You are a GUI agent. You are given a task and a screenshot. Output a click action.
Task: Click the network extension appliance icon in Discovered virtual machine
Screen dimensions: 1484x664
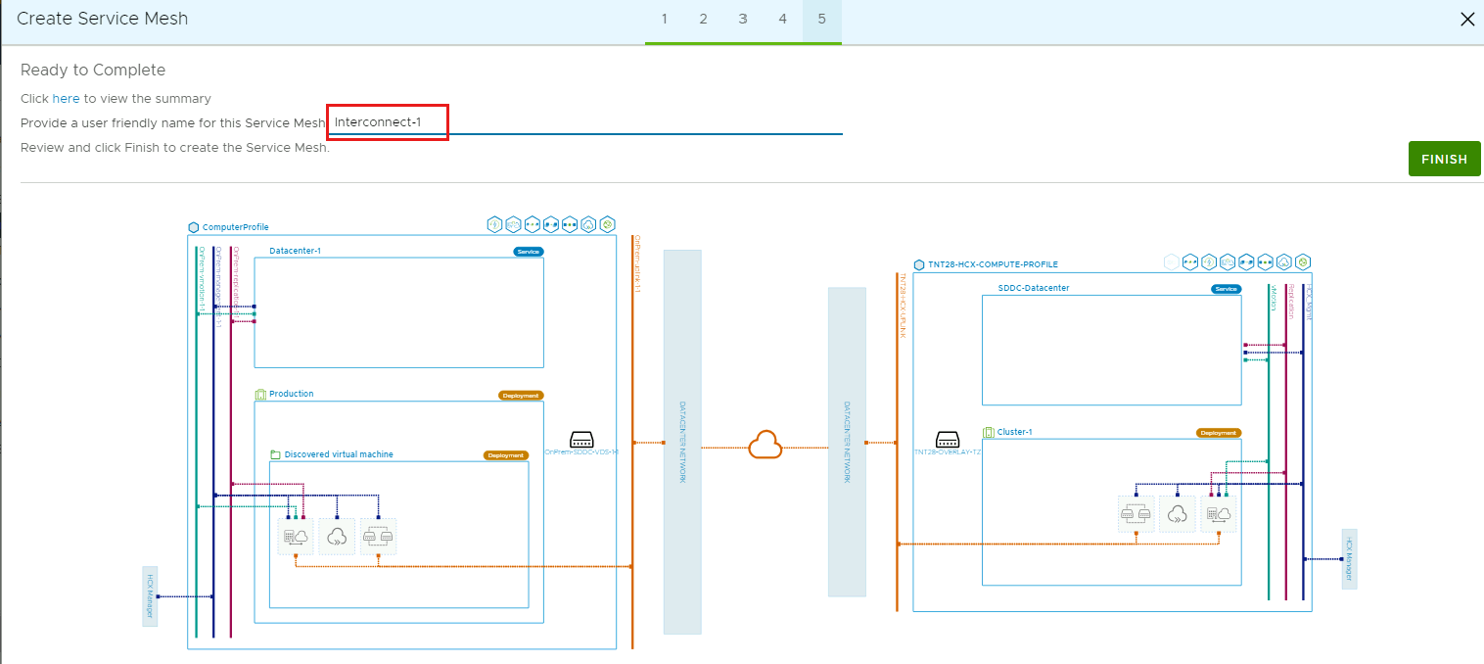click(x=378, y=537)
